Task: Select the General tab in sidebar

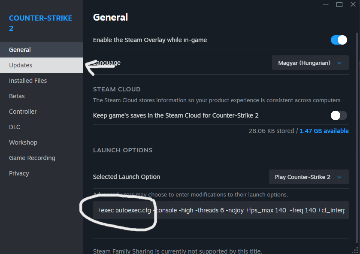Action: point(41,50)
